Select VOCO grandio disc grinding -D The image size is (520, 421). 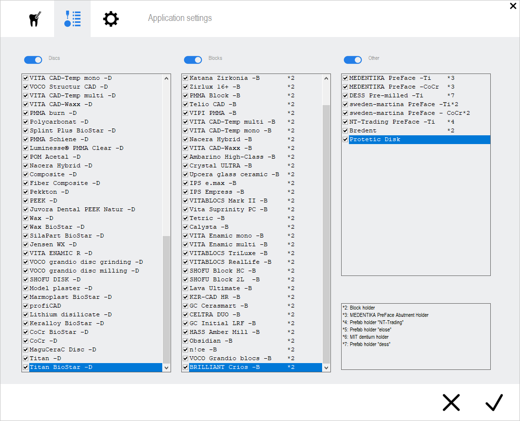[93, 262]
